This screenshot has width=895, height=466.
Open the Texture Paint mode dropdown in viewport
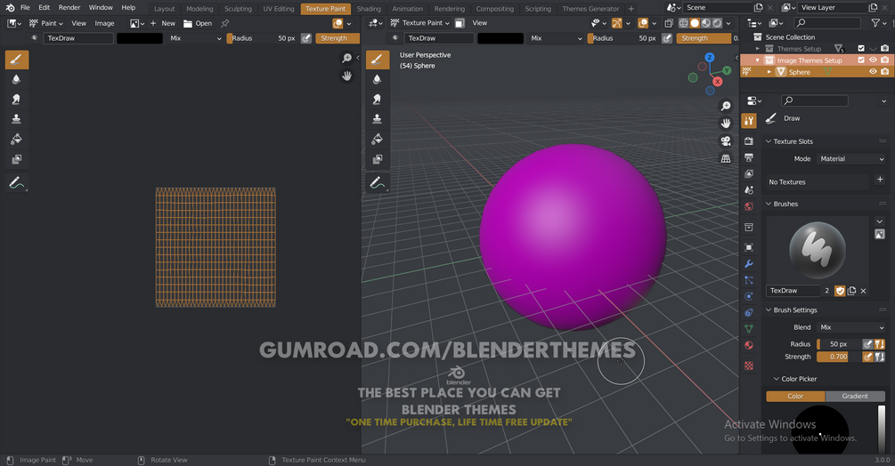point(420,23)
